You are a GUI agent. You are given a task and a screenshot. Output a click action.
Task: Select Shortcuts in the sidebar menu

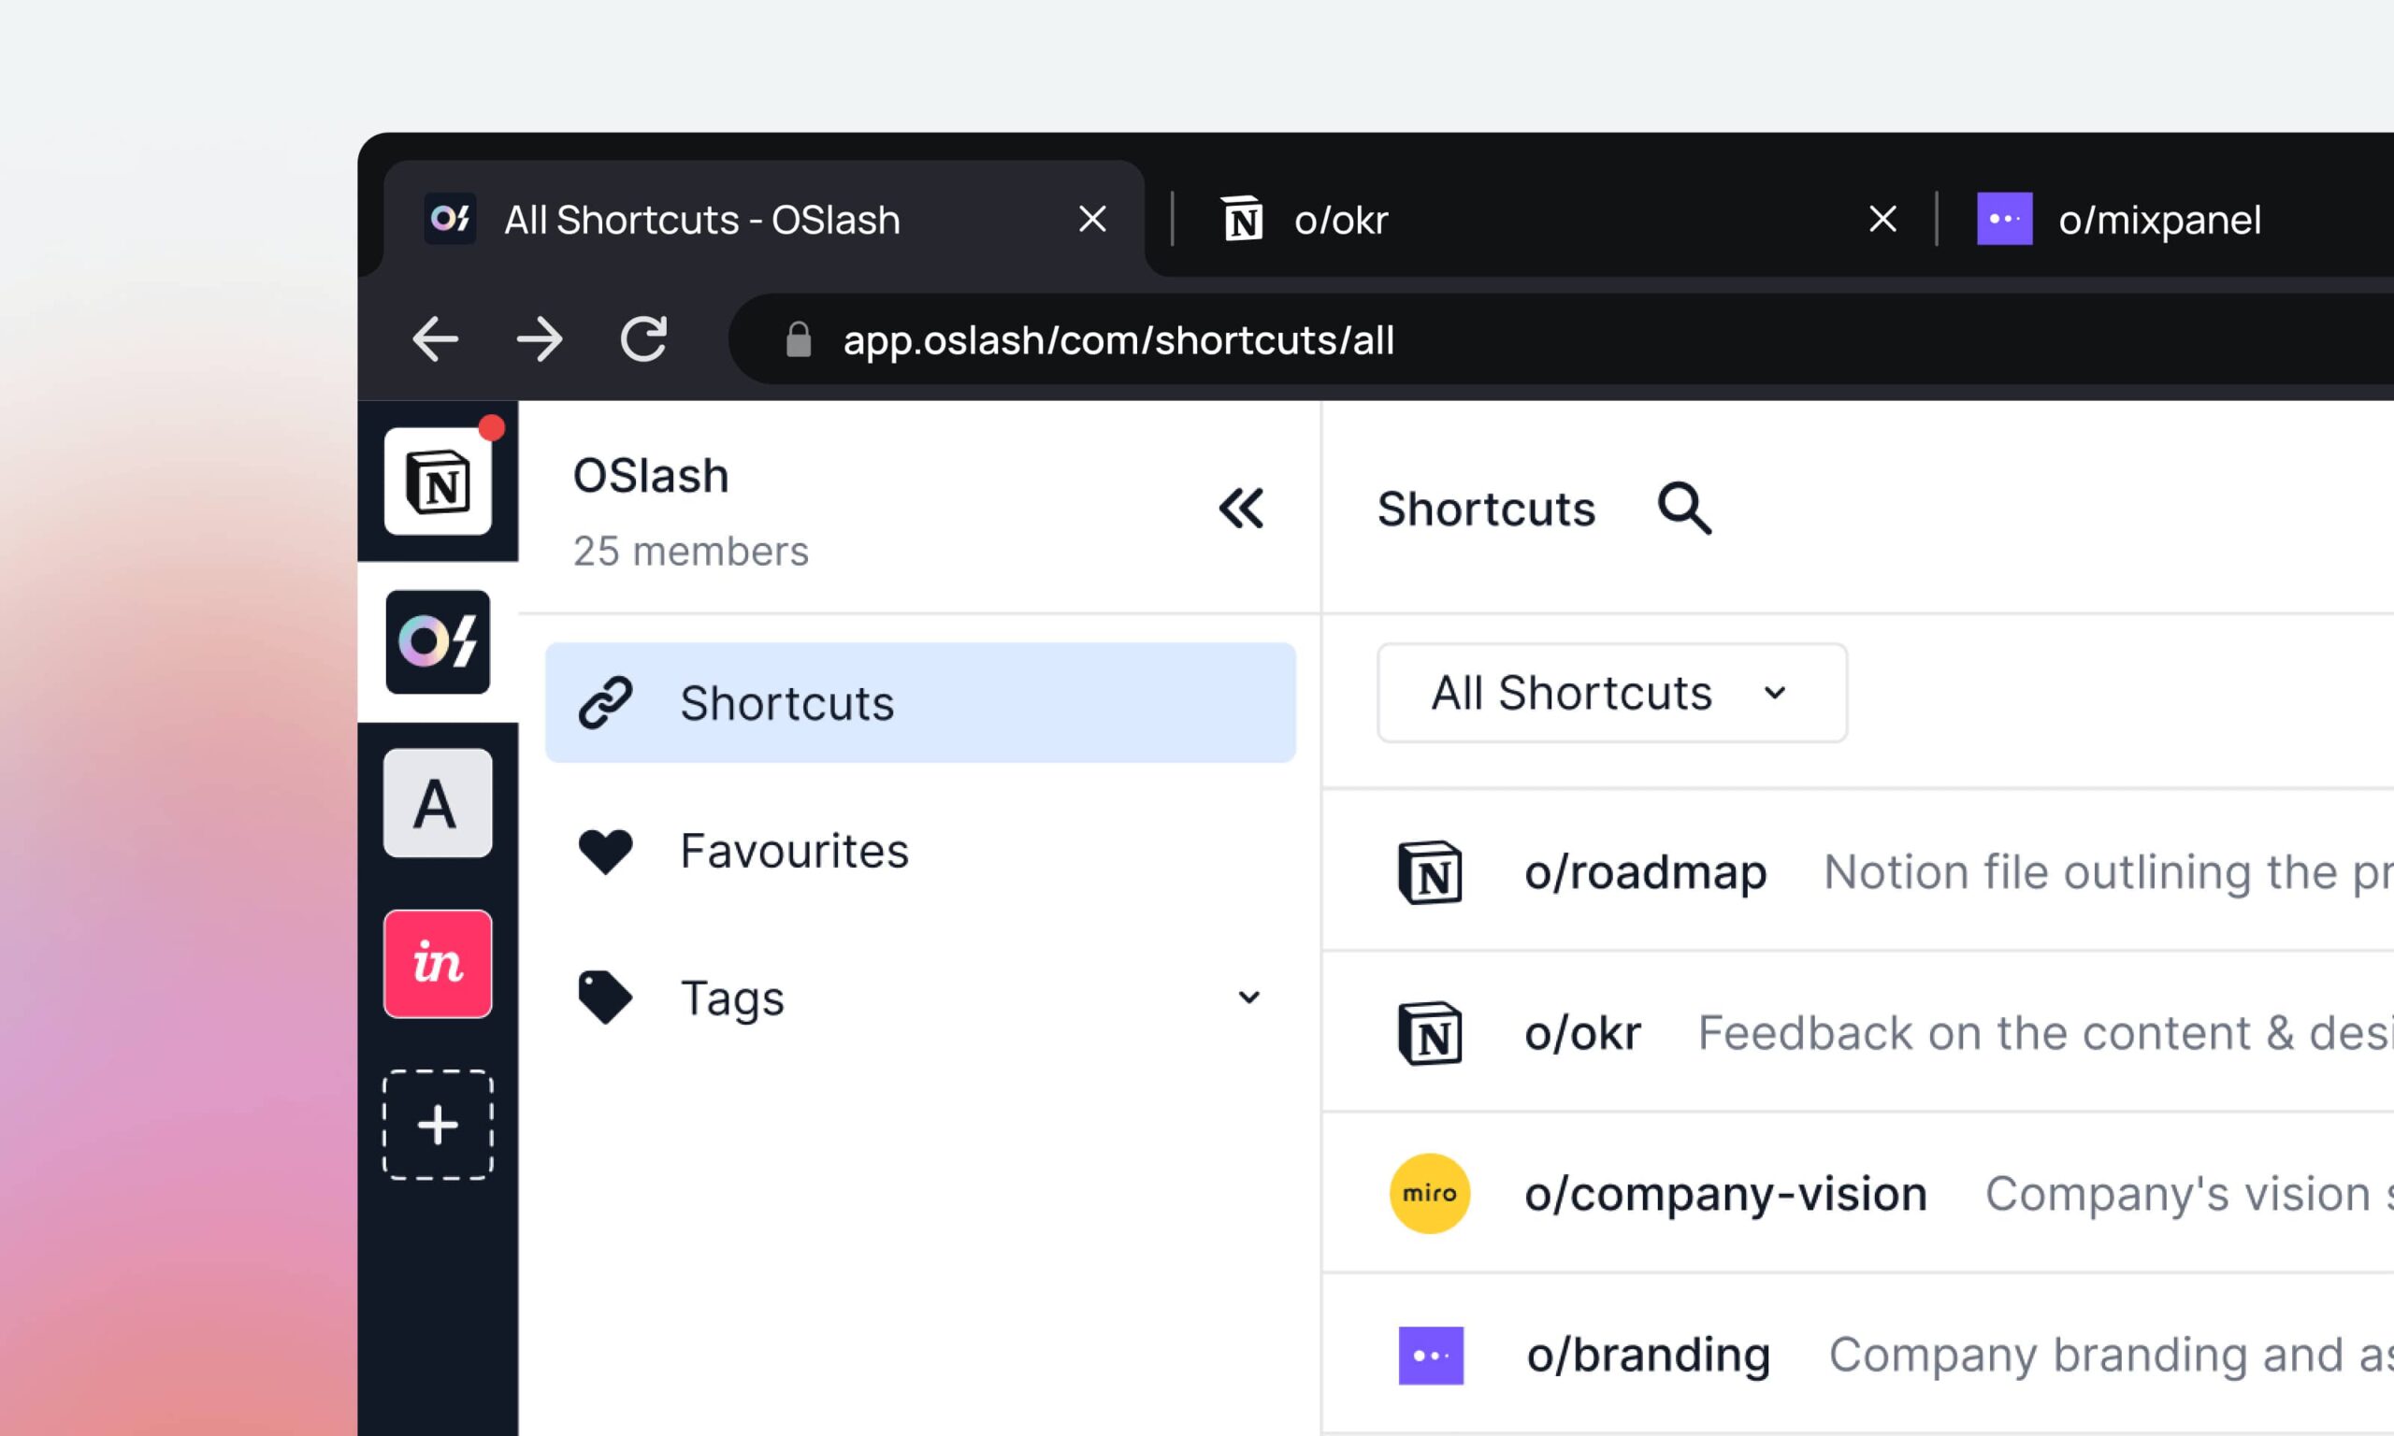point(920,702)
